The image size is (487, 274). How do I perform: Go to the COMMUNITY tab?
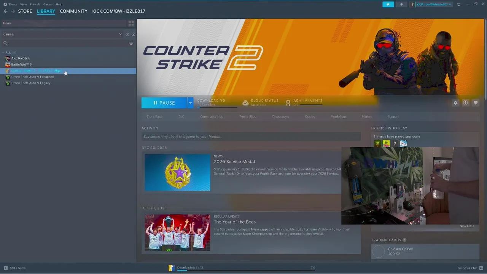point(73,11)
